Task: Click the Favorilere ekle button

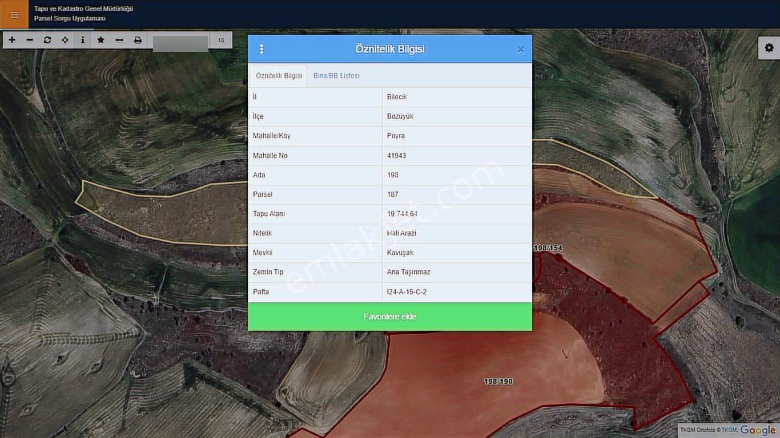Action: coord(390,317)
